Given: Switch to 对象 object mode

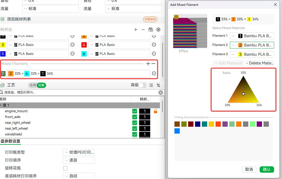Looking at the screenshot, I should click(x=41, y=85).
